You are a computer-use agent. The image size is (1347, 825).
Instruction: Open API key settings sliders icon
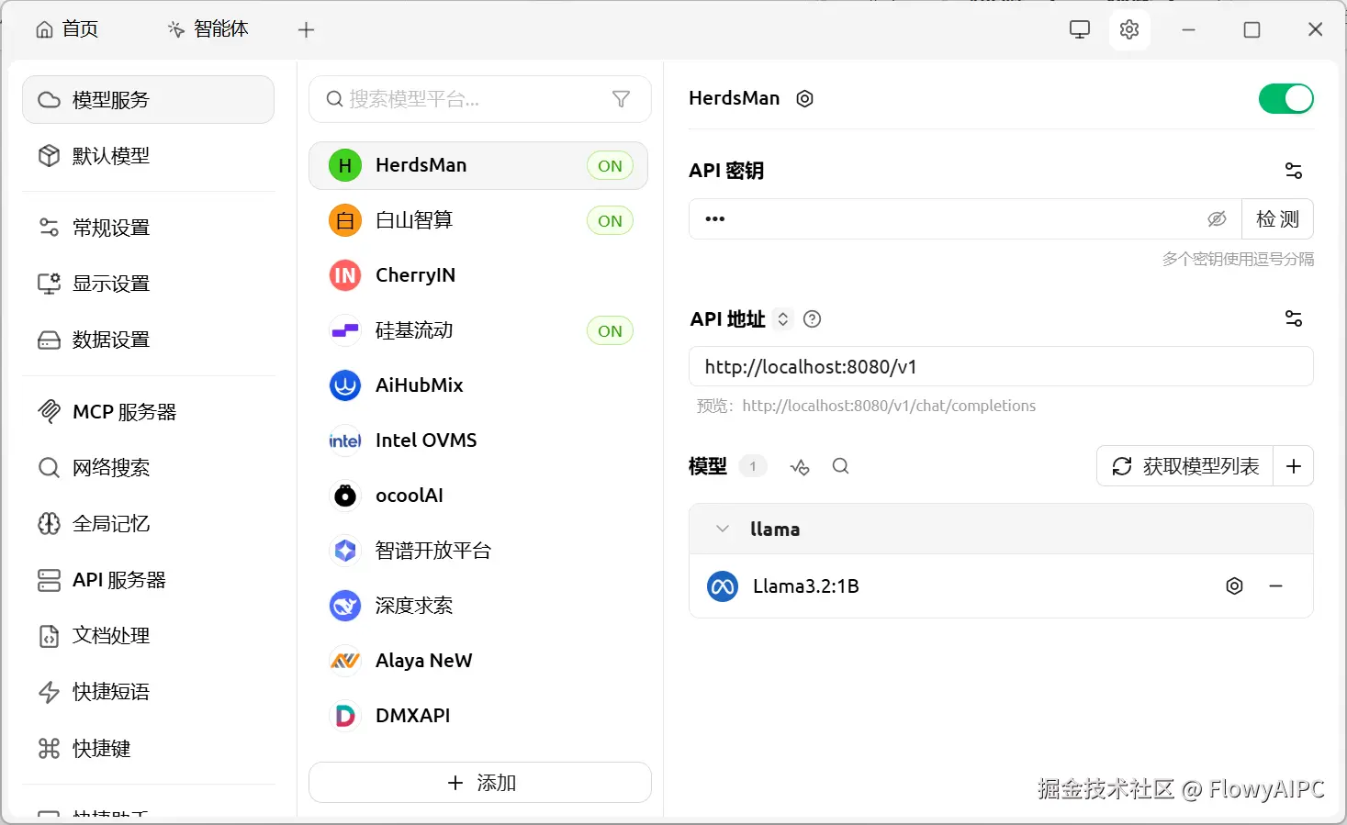(x=1293, y=171)
